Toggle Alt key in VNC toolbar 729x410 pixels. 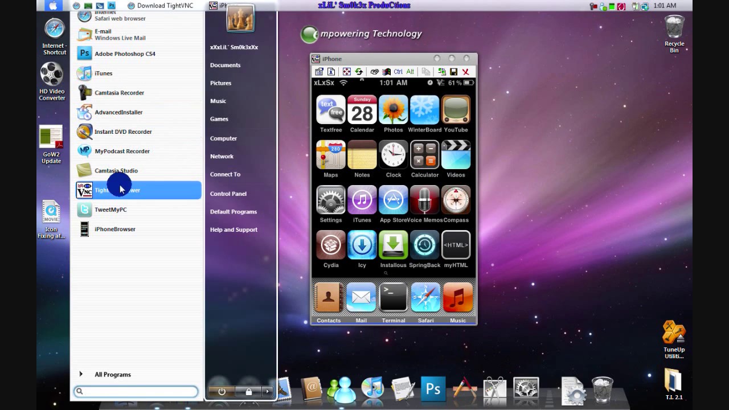[410, 72]
